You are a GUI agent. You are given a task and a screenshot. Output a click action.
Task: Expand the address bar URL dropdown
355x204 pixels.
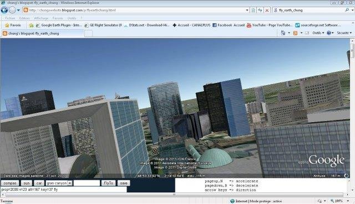[247, 11]
